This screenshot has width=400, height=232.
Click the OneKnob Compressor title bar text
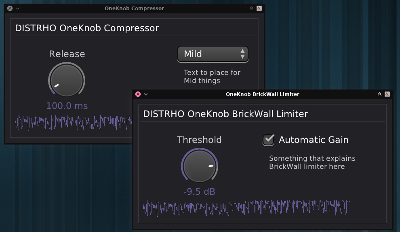tap(134, 8)
